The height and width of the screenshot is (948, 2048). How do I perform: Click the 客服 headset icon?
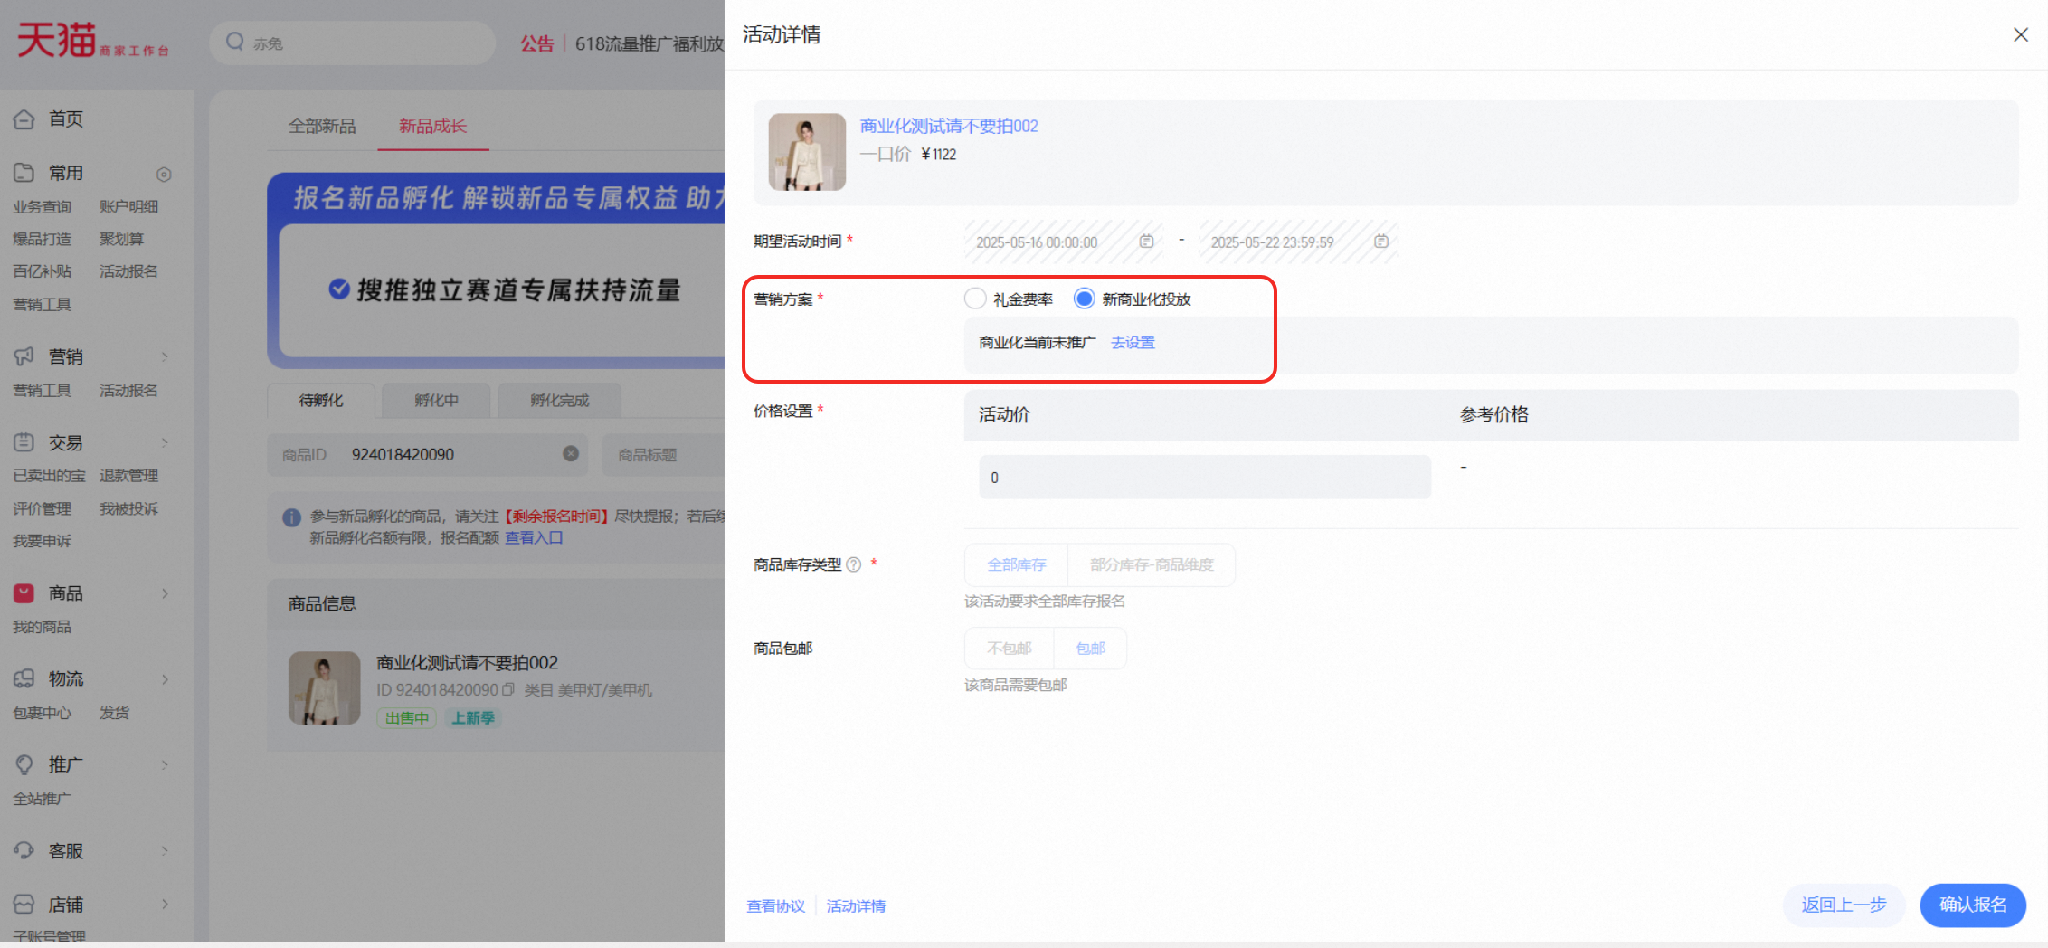click(x=24, y=850)
